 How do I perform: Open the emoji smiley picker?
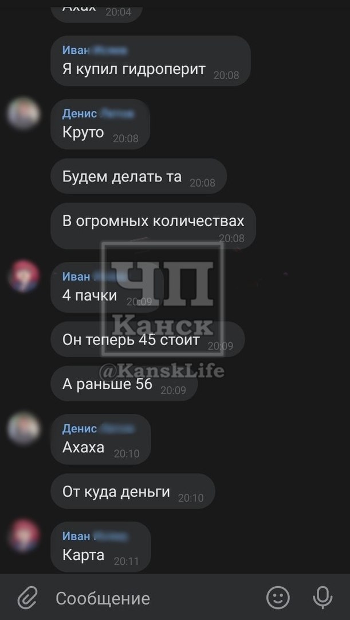pos(278,597)
